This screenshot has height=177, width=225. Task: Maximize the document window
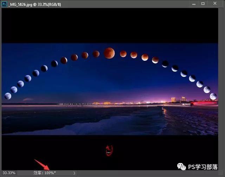(203, 4)
